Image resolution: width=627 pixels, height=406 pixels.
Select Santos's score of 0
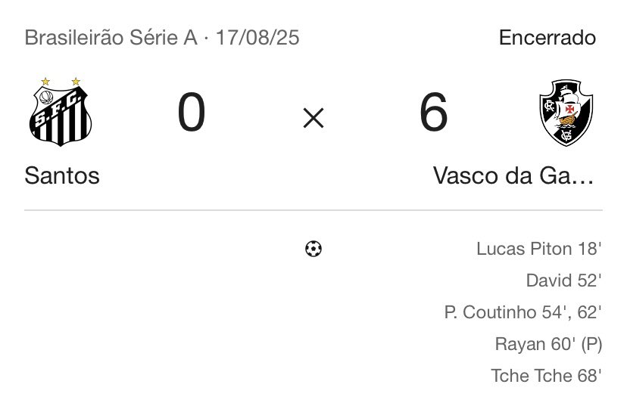192,114
